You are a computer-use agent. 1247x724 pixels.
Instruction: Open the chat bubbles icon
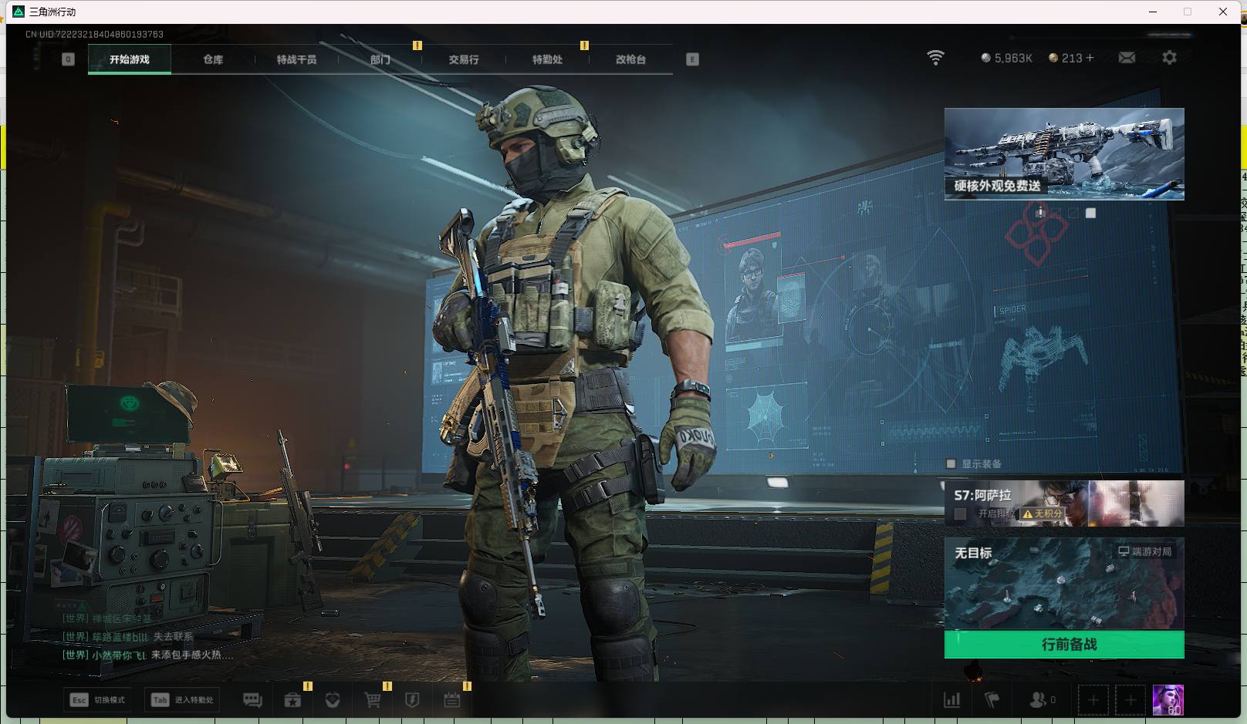coord(252,700)
